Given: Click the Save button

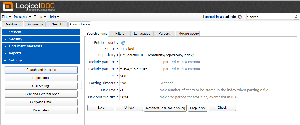Looking at the screenshot, I should 101,108.
